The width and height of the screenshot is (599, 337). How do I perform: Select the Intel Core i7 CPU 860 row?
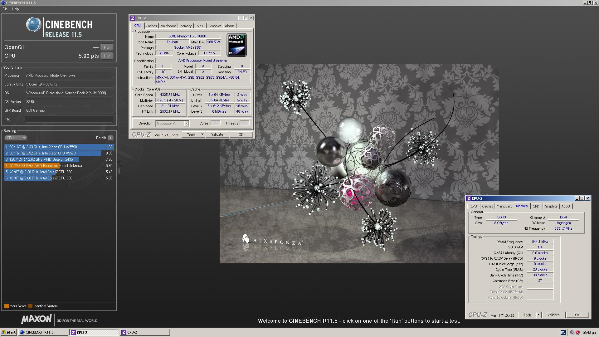[x=59, y=178]
